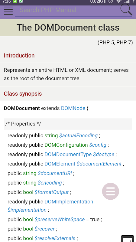136x242 pixels.
Task: Tap the magnifying glass search icon
Action: click(126, 10)
